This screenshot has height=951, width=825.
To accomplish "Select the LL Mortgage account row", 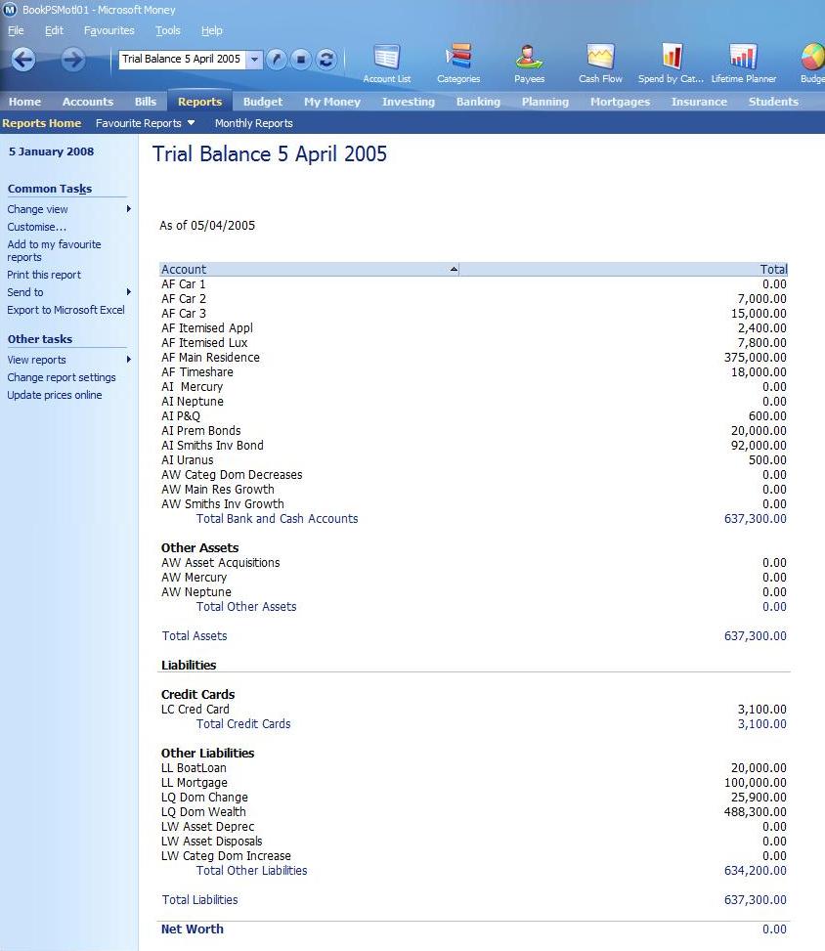I will (474, 782).
